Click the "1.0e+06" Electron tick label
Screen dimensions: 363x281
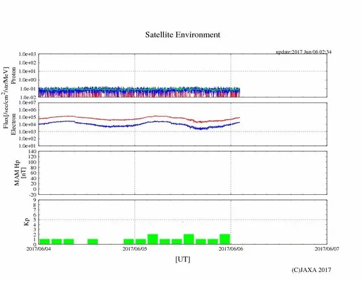click(28, 110)
